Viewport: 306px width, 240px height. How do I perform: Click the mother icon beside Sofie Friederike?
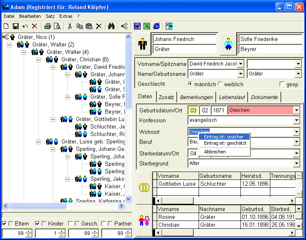pyautogui.click(x=228, y=44)
